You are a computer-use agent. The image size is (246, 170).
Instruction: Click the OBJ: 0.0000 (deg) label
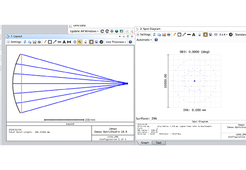[195, 52]
